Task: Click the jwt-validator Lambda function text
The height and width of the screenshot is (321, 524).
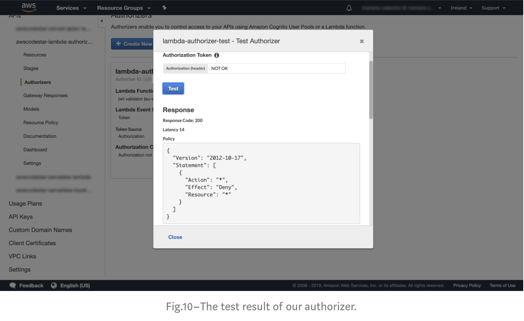Action: [136, 99]
